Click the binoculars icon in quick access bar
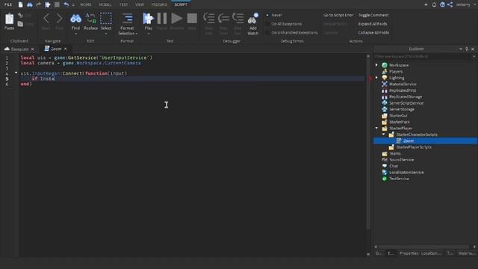Image resolution: width=478 pixels, height=269 pixels. tap(30, 4)
